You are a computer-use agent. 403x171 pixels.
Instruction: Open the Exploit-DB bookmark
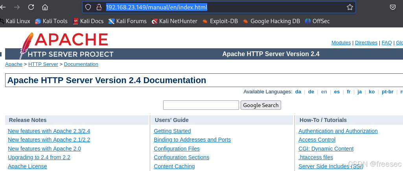220,21
